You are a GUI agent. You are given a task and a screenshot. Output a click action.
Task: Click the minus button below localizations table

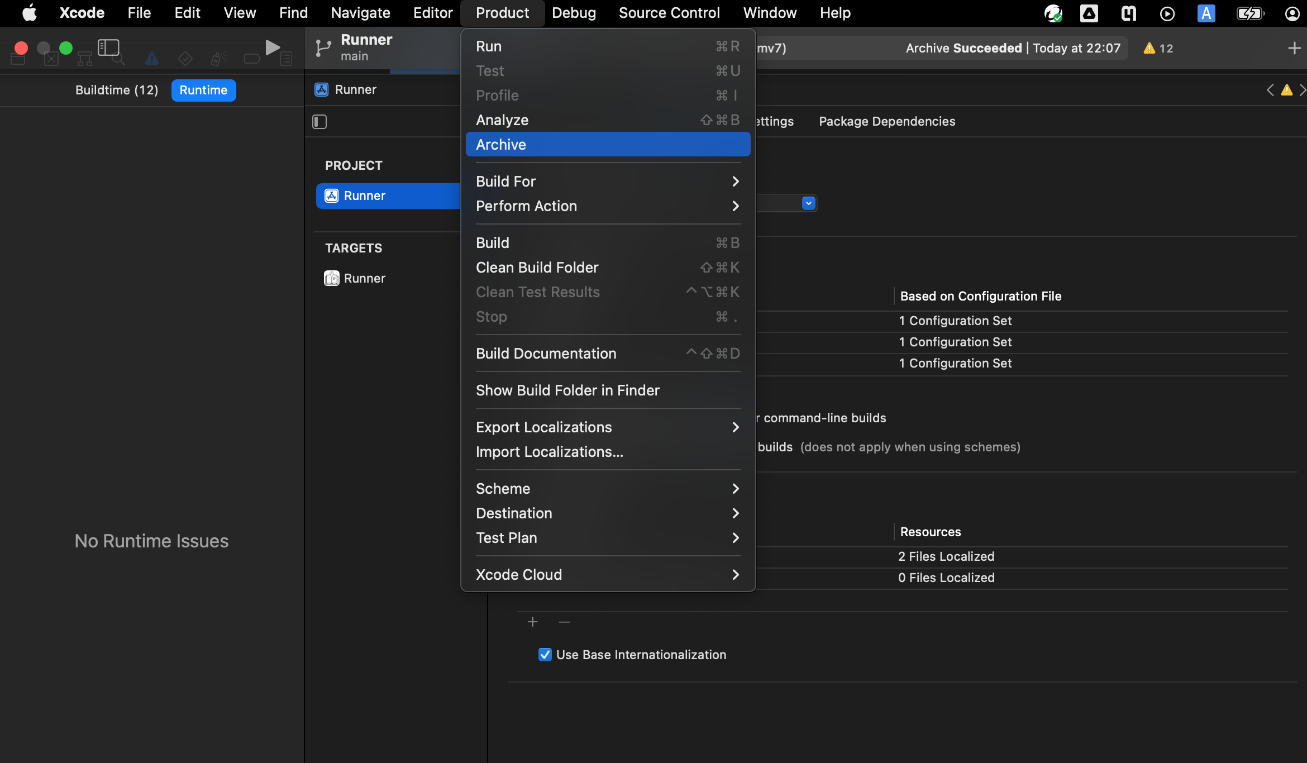(x=564, y=622)
